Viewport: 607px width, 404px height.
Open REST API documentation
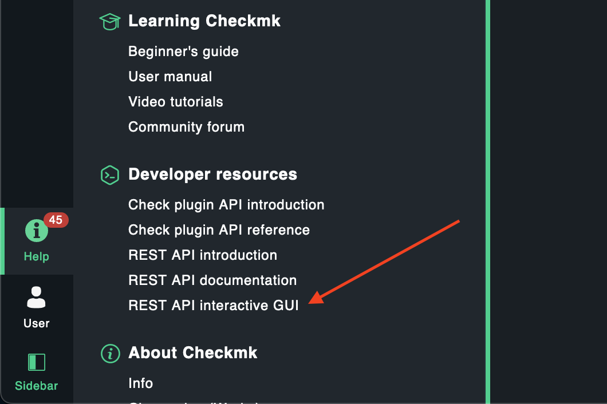(212, 280)
